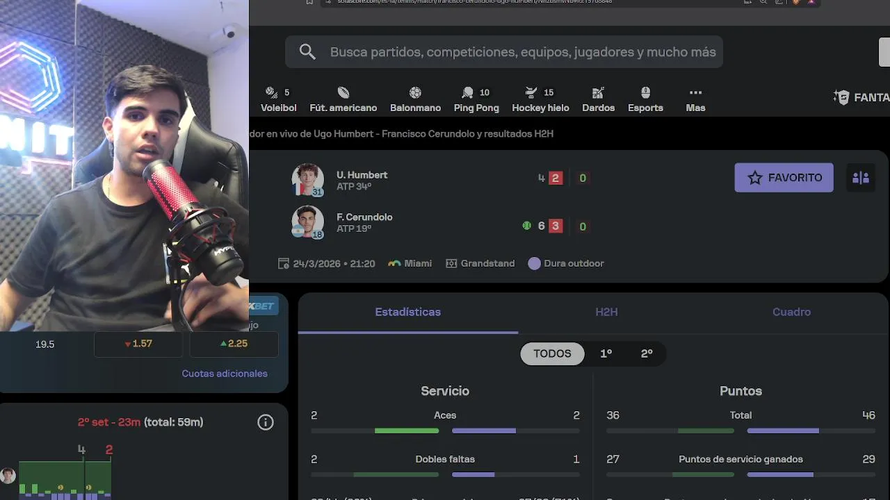
Task: Click the Grandstand court label
Action: (x=480, y=264)
